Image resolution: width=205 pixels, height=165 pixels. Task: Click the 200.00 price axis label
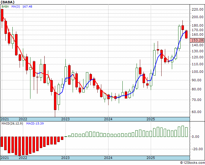tap(197, 17)
